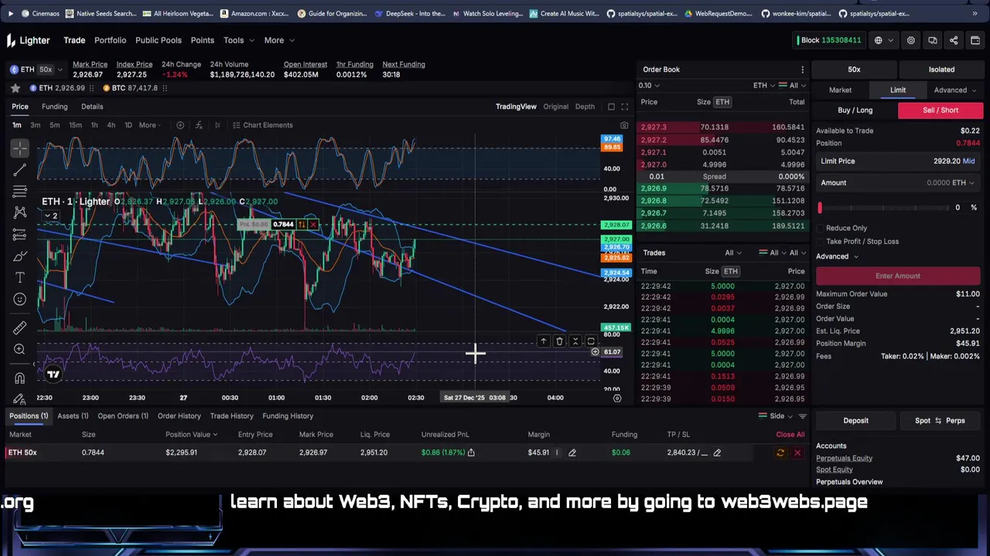Open language globe dropdown
The width and height of the screenshot is (990, 556).
[882, 40]
